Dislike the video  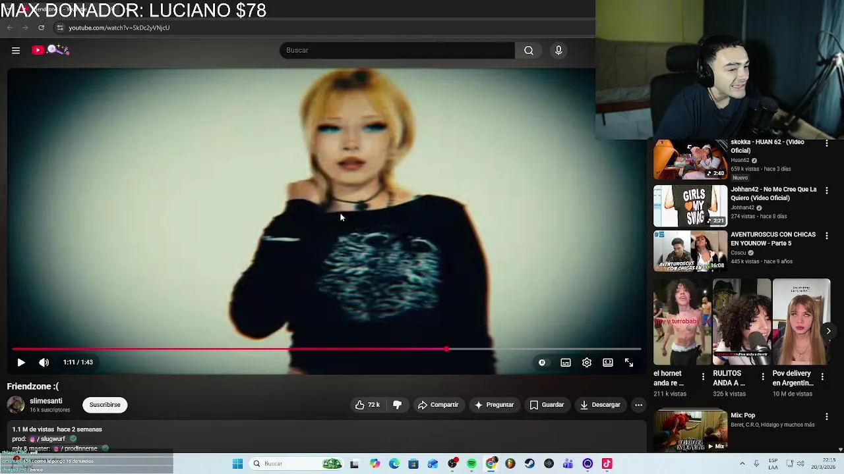tap(397, 405)
